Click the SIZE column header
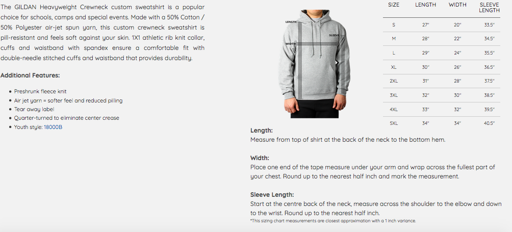The image size is (512, 232). (394, 5)
